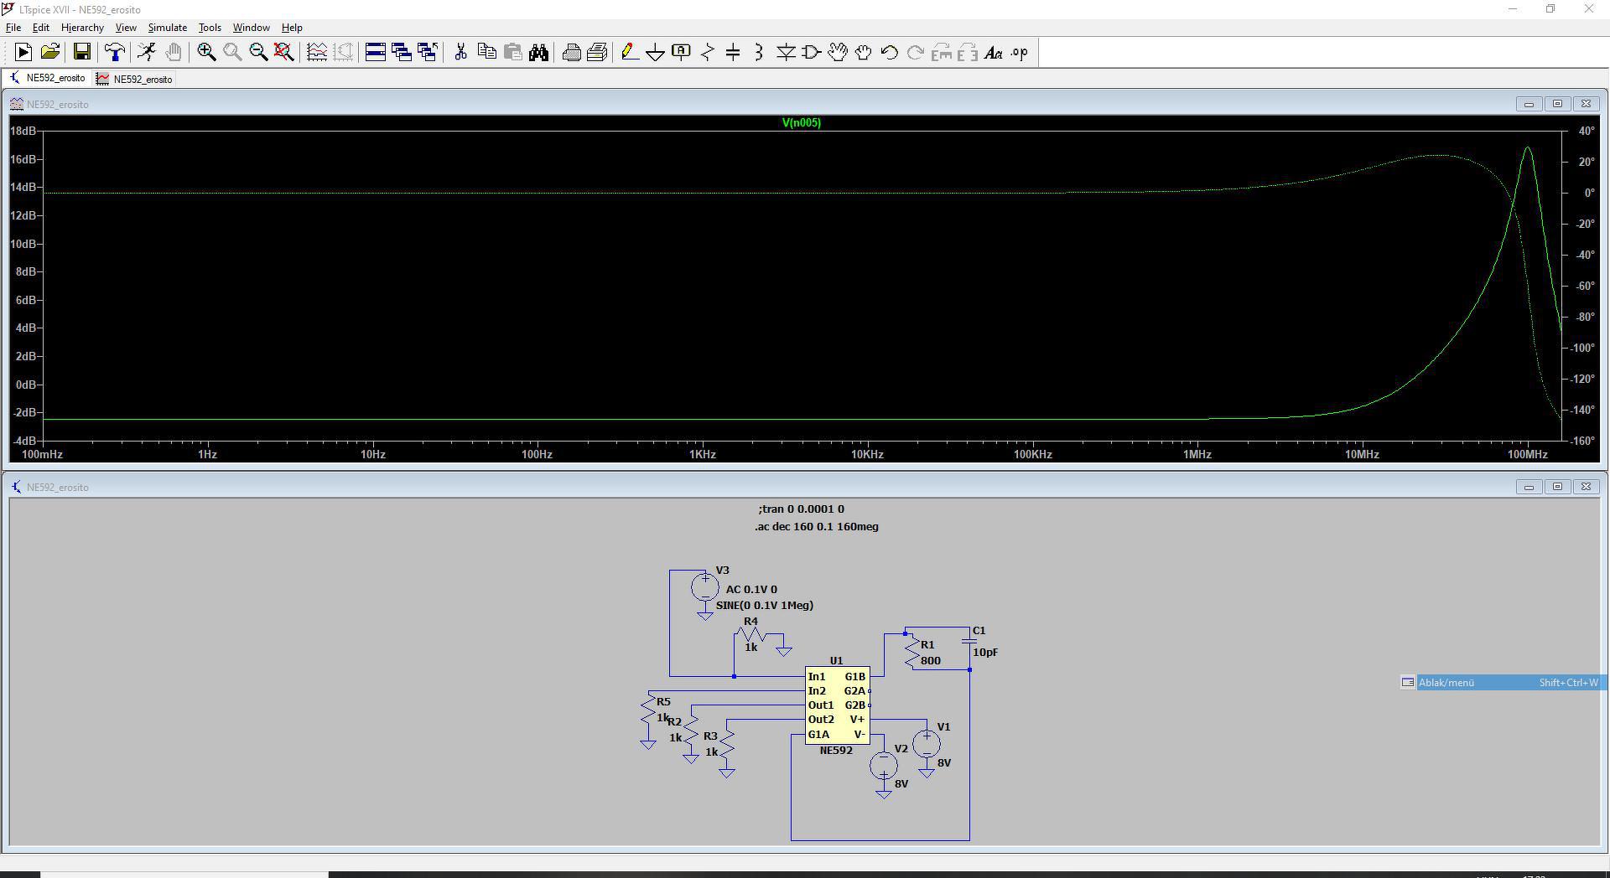The image size is (1610, 878).
Task: Select the Resistor placement tool
Action: 707,53
